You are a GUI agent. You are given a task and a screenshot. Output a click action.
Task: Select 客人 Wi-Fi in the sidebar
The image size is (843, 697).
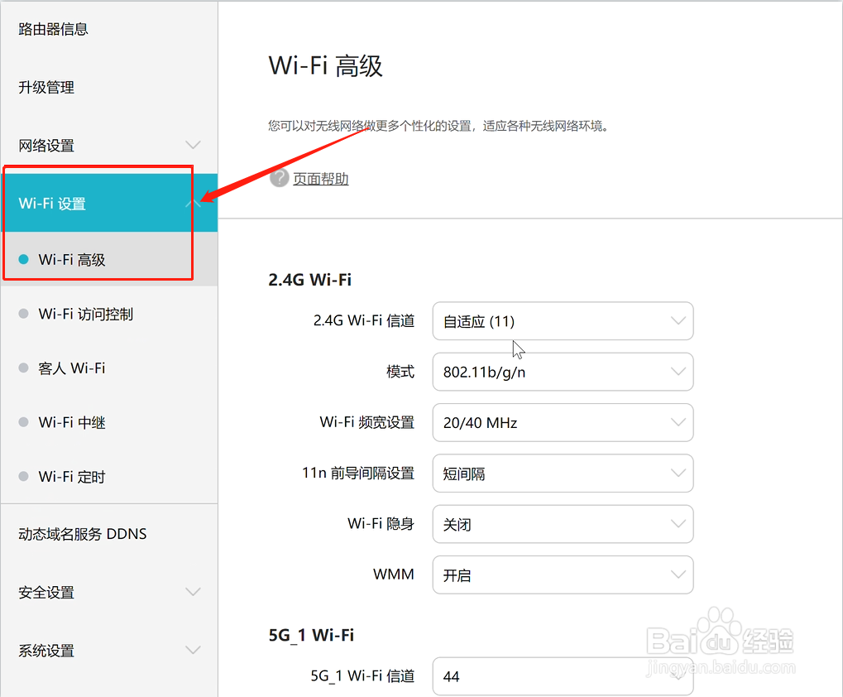[x=75, y=368]
